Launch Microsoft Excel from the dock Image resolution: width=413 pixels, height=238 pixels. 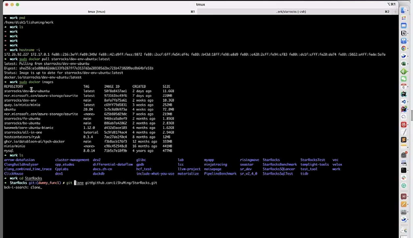[403, 63]
